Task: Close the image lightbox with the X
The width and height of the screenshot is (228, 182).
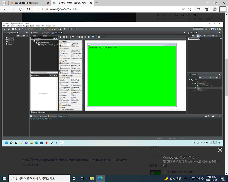Action: (220, 150)
